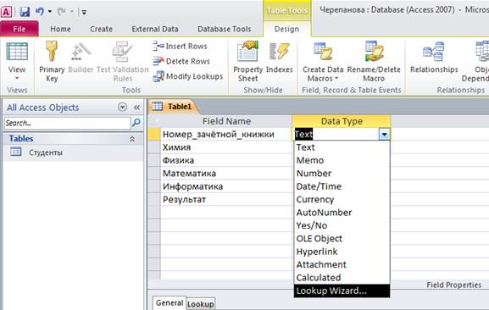Viewport: 489px width, 310px height.
Task: Choose Hyperlink data type
Action: point(342,252)
